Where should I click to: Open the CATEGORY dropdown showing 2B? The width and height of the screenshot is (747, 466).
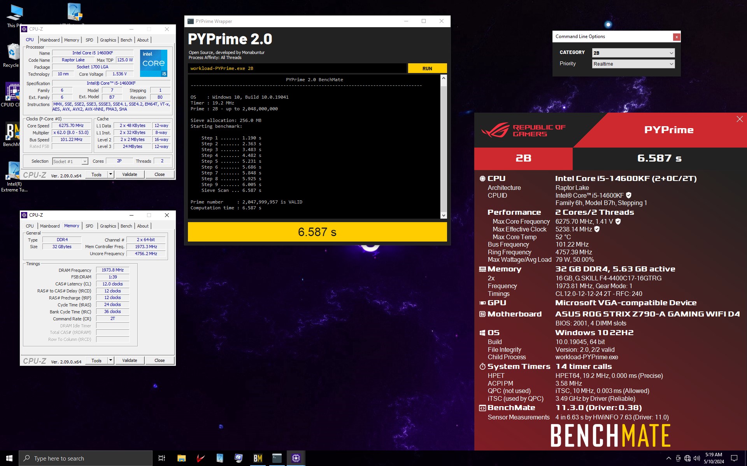tap(633, 53)
